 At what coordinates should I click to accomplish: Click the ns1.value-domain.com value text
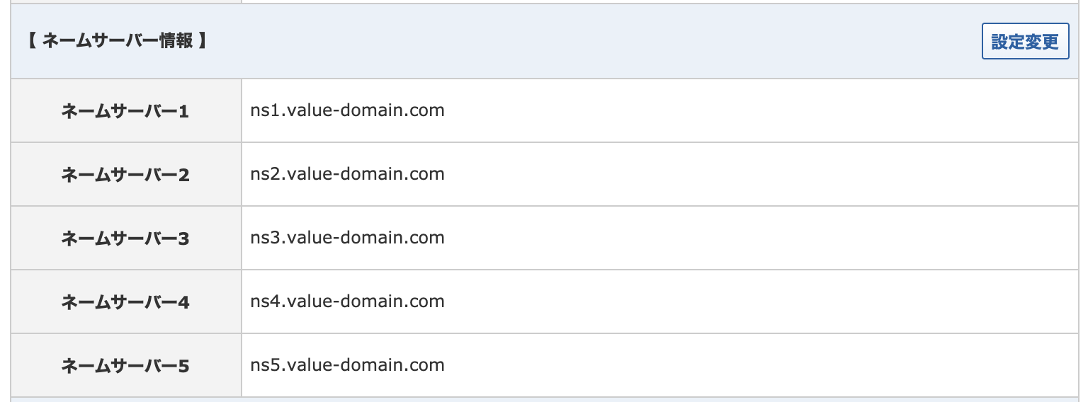(347, 110)
